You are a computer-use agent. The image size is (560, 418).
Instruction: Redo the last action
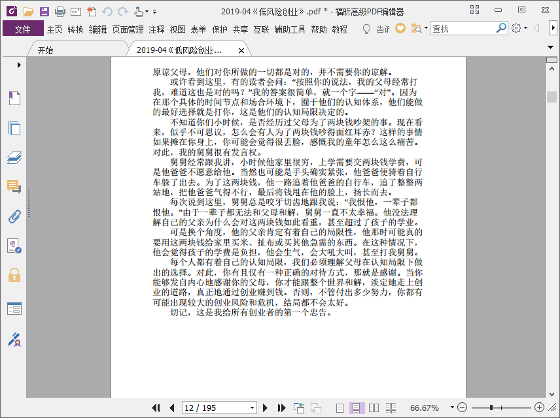point(123,12)
